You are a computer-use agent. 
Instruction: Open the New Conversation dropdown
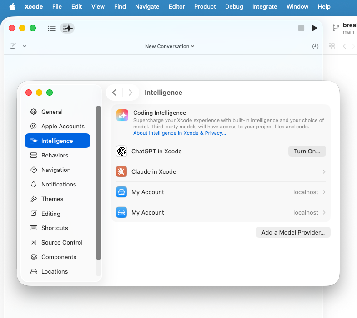pos(170,46)
